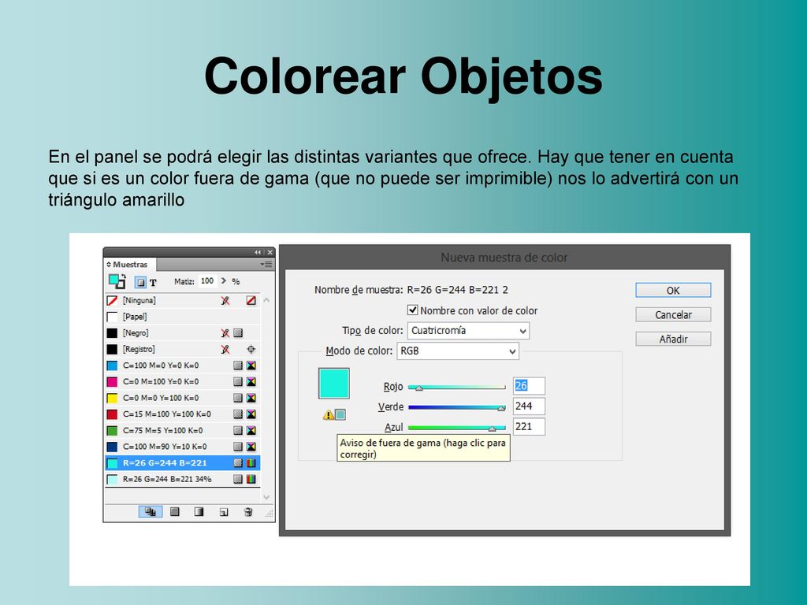Click the Muestras panel tab
Screen dimensions: 807x605
coord(130,265)
